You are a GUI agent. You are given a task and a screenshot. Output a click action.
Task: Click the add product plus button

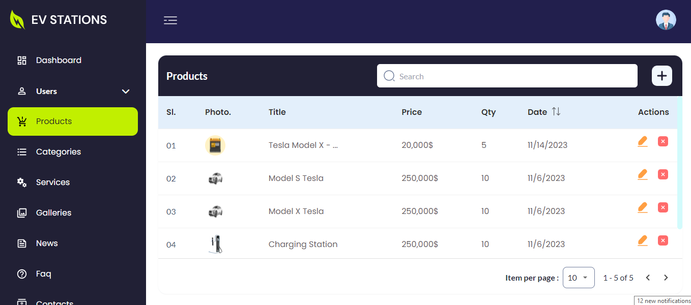[661, 76]
